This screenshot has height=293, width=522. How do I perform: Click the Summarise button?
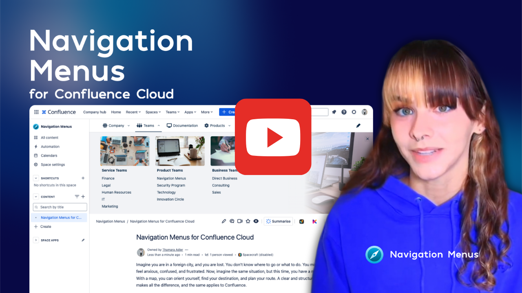(x=278, y=221)
